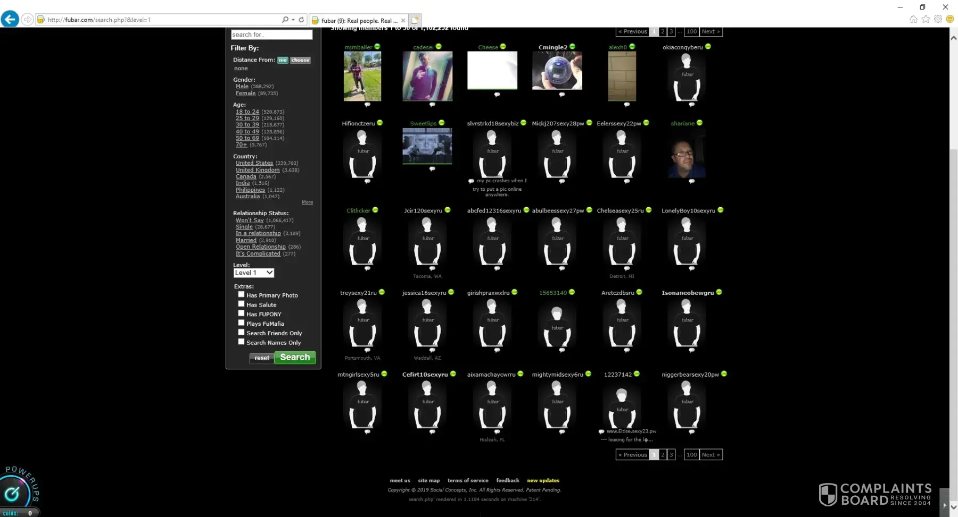Image resolution: width=958 pixels, height=517 pixels.
Task: Open the site map footer link
Action: coord(428,480)
